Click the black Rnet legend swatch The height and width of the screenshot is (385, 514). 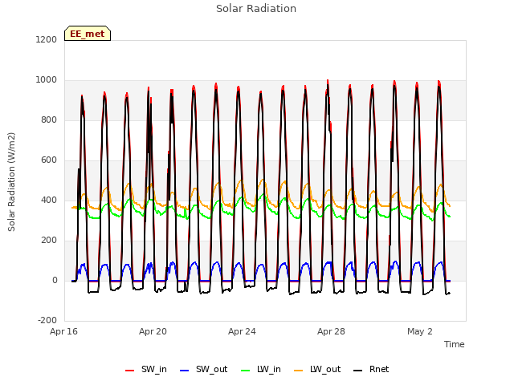tap(358, 371)
